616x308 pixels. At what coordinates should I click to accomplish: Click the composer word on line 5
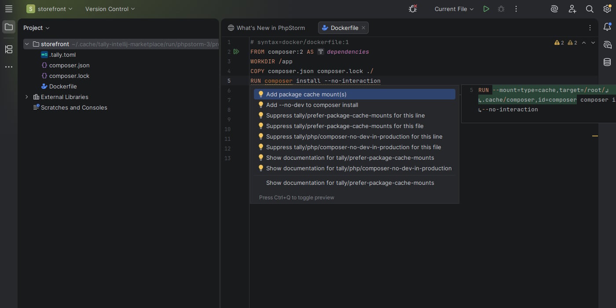[x=279, y=81]
